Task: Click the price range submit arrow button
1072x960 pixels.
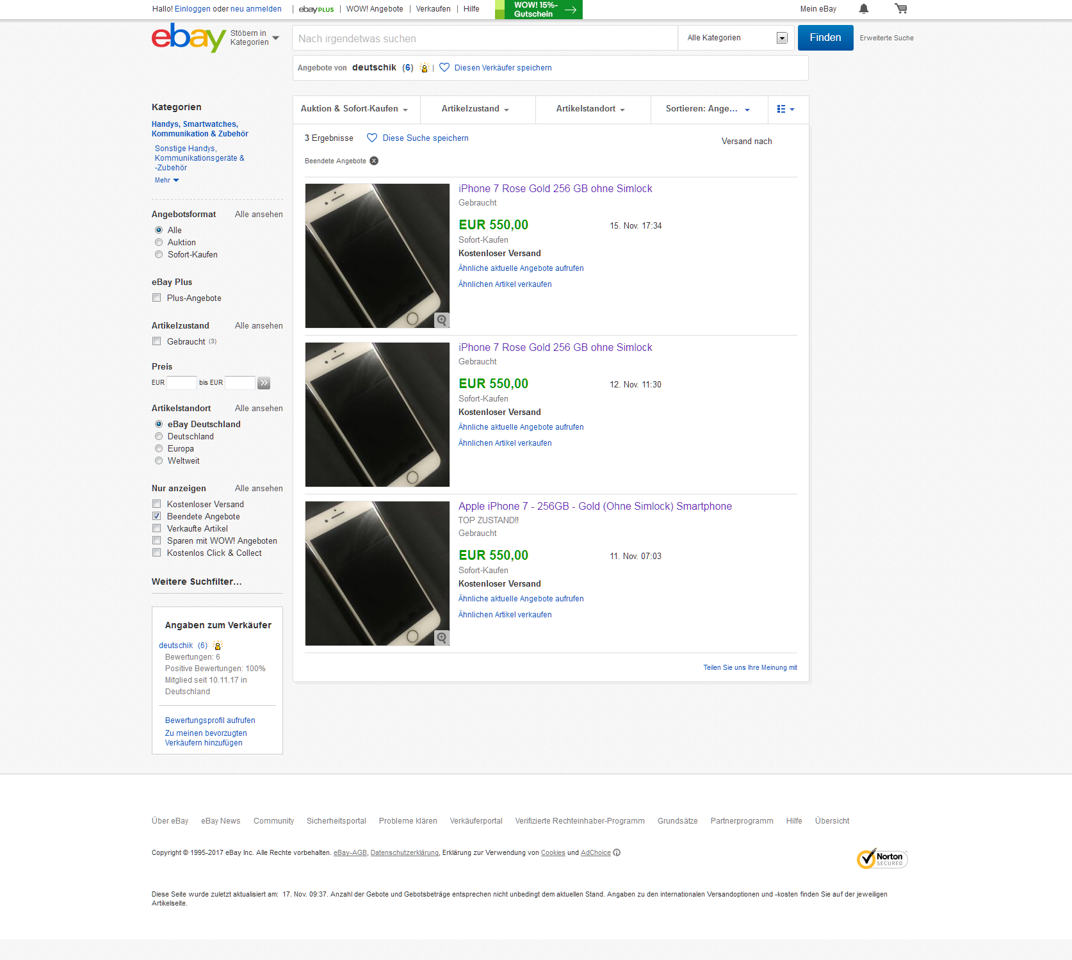Action: click(264, 383)
